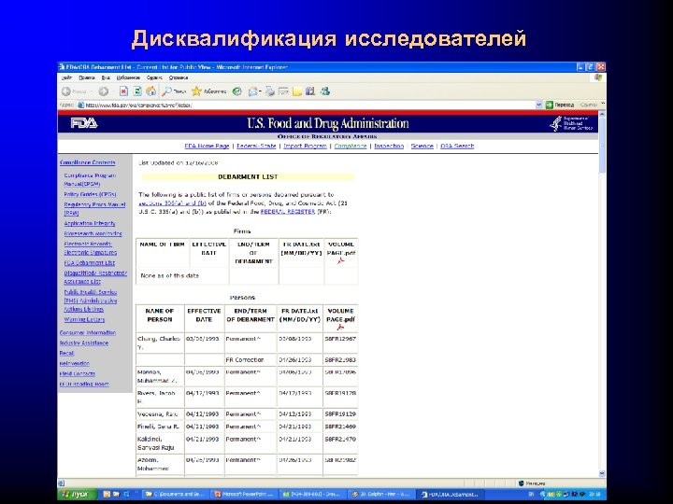This screenshot has height=504, width=673.
Task: Click the yellow folder toolbar icon
Action: (x=297, y=91)
